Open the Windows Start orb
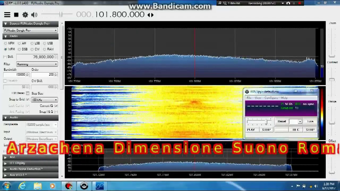This screenshot has width=340, height=191. 6,186
